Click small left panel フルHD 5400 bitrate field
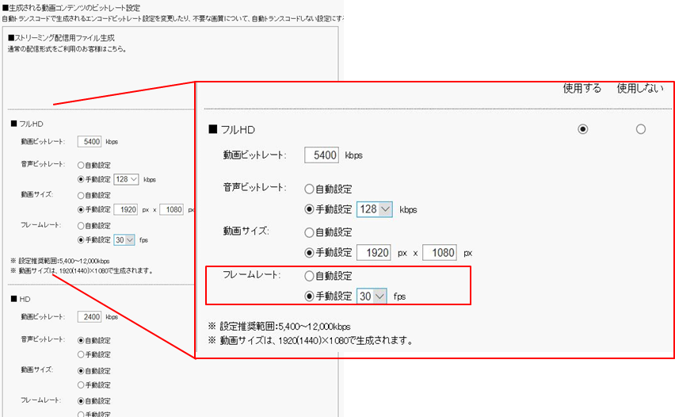 click(90, 141)
